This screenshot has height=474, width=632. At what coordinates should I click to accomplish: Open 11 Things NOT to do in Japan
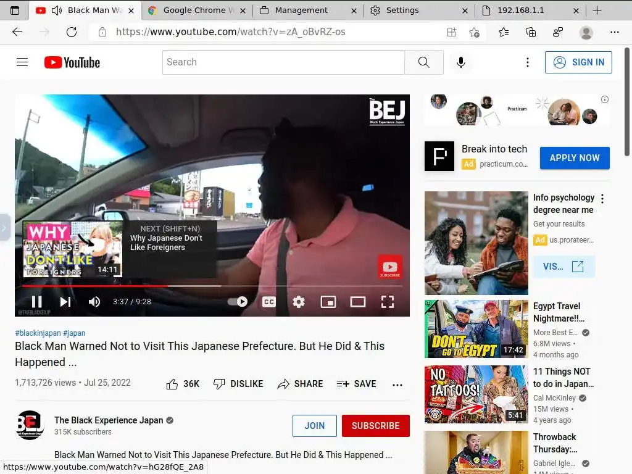(563, 377)
